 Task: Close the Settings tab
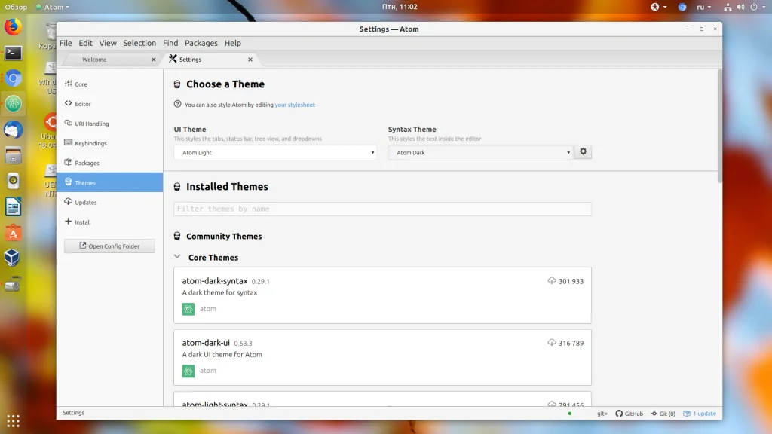tap(250, 60)
